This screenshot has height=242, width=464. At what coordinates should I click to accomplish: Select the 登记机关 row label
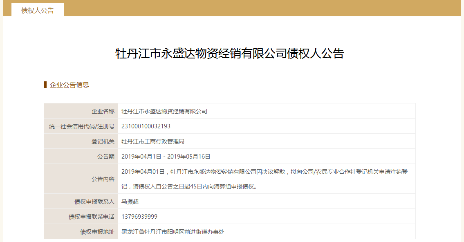click(x=103, y=141)
